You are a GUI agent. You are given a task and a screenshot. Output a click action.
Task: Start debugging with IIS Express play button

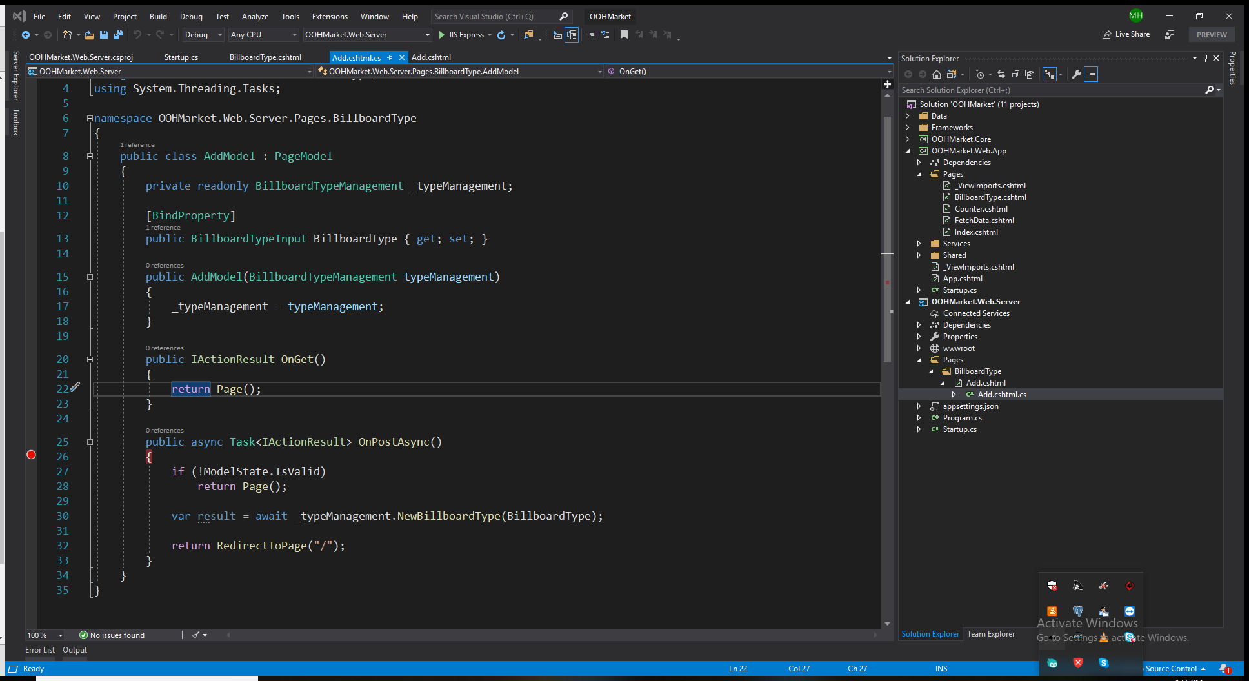click(x=442, y=35)
